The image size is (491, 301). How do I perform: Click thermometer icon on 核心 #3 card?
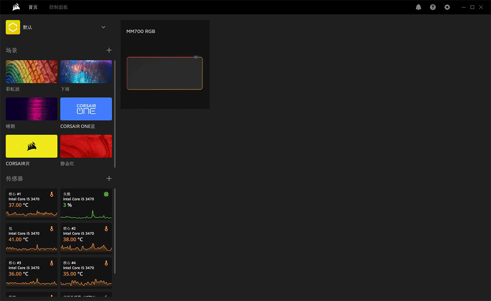tap(52, 263)
